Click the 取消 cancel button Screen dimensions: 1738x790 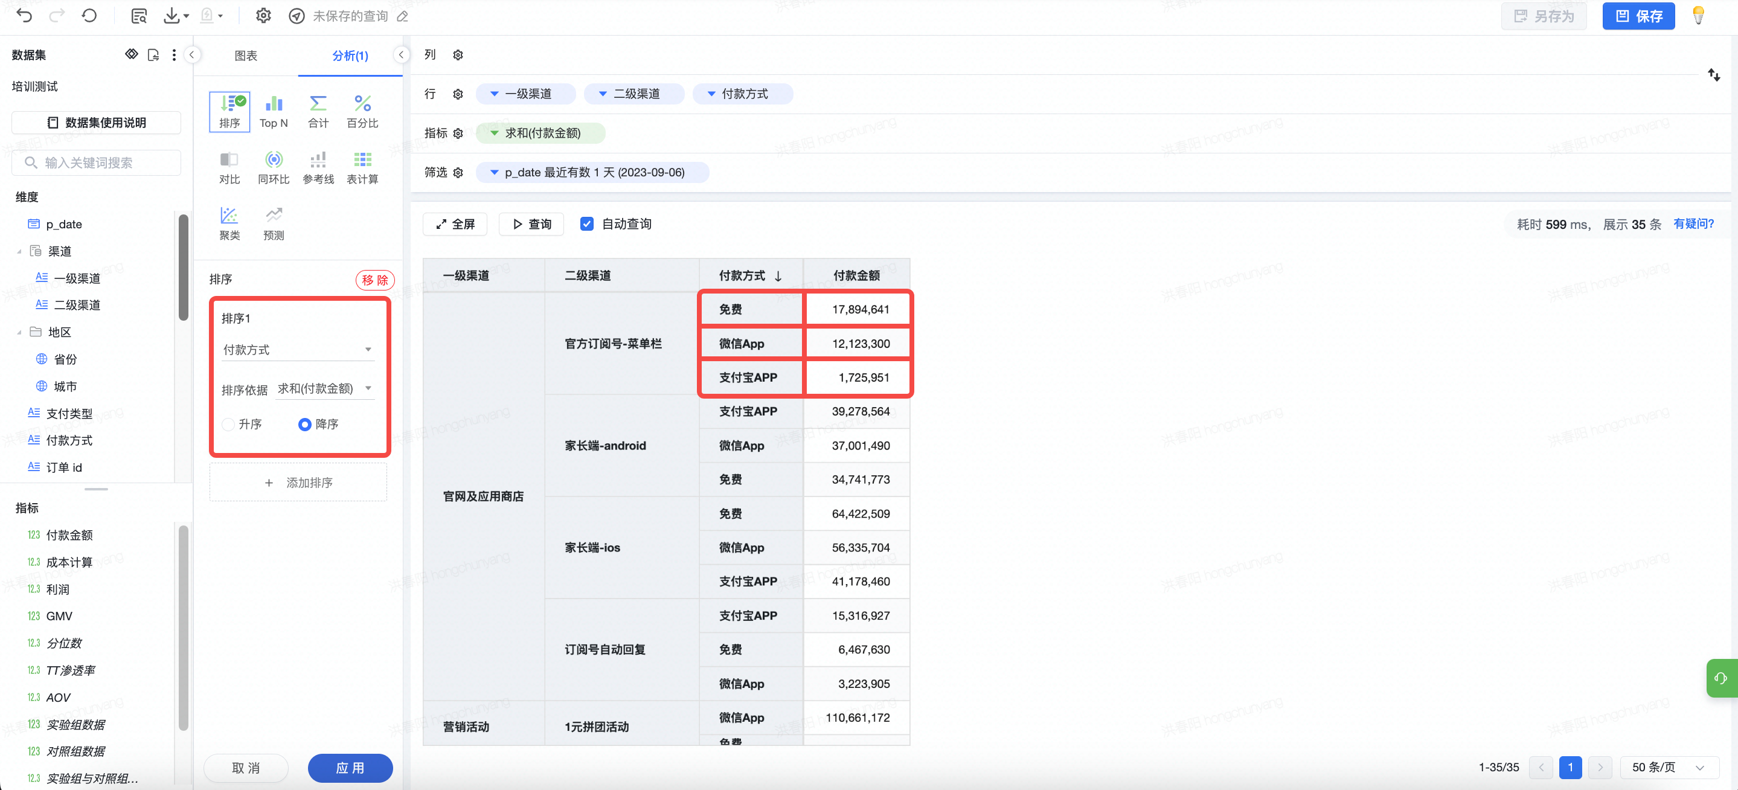(246, 768)
